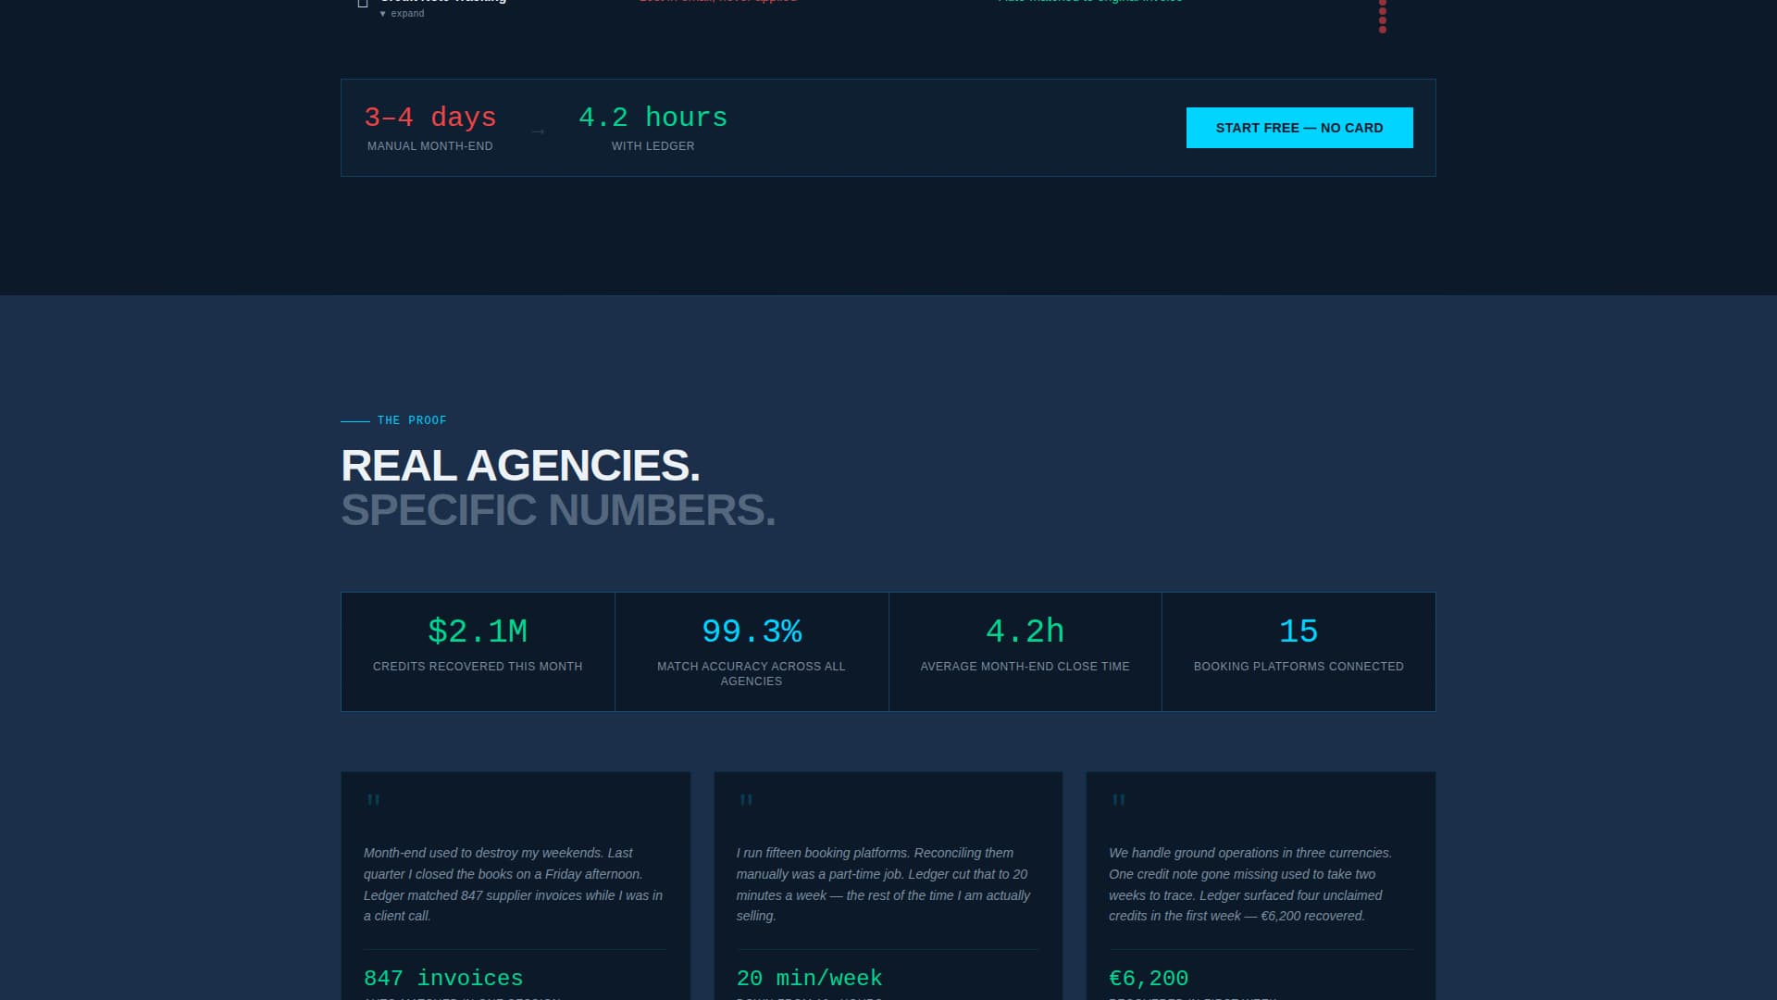Screen dimensions: 1777x1000
Task: Click the '847 invoices' result figure
Action: (x=443, y=979)
